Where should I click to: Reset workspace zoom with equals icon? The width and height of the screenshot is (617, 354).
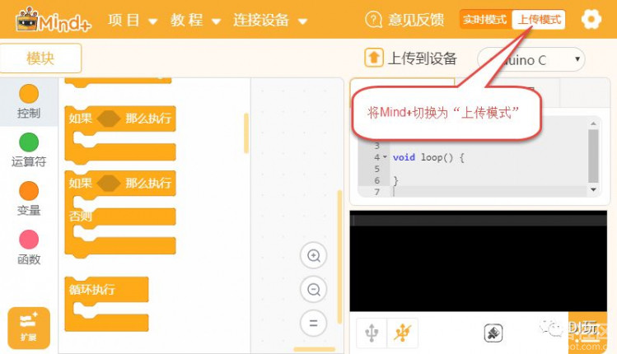pos(314,324)
